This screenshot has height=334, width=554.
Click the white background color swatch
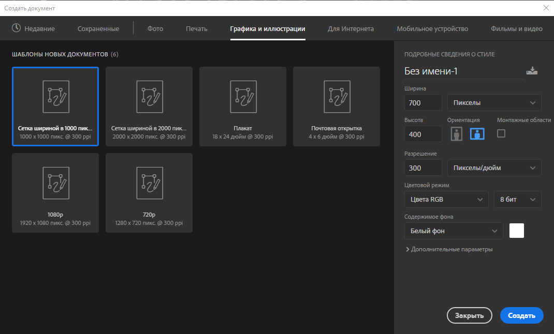click(x=517, y=231)
